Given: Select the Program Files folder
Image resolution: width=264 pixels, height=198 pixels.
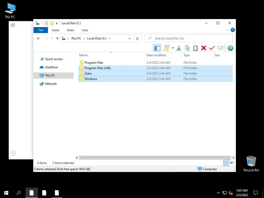Looking at the screenshot, I should tap(155, 62).
